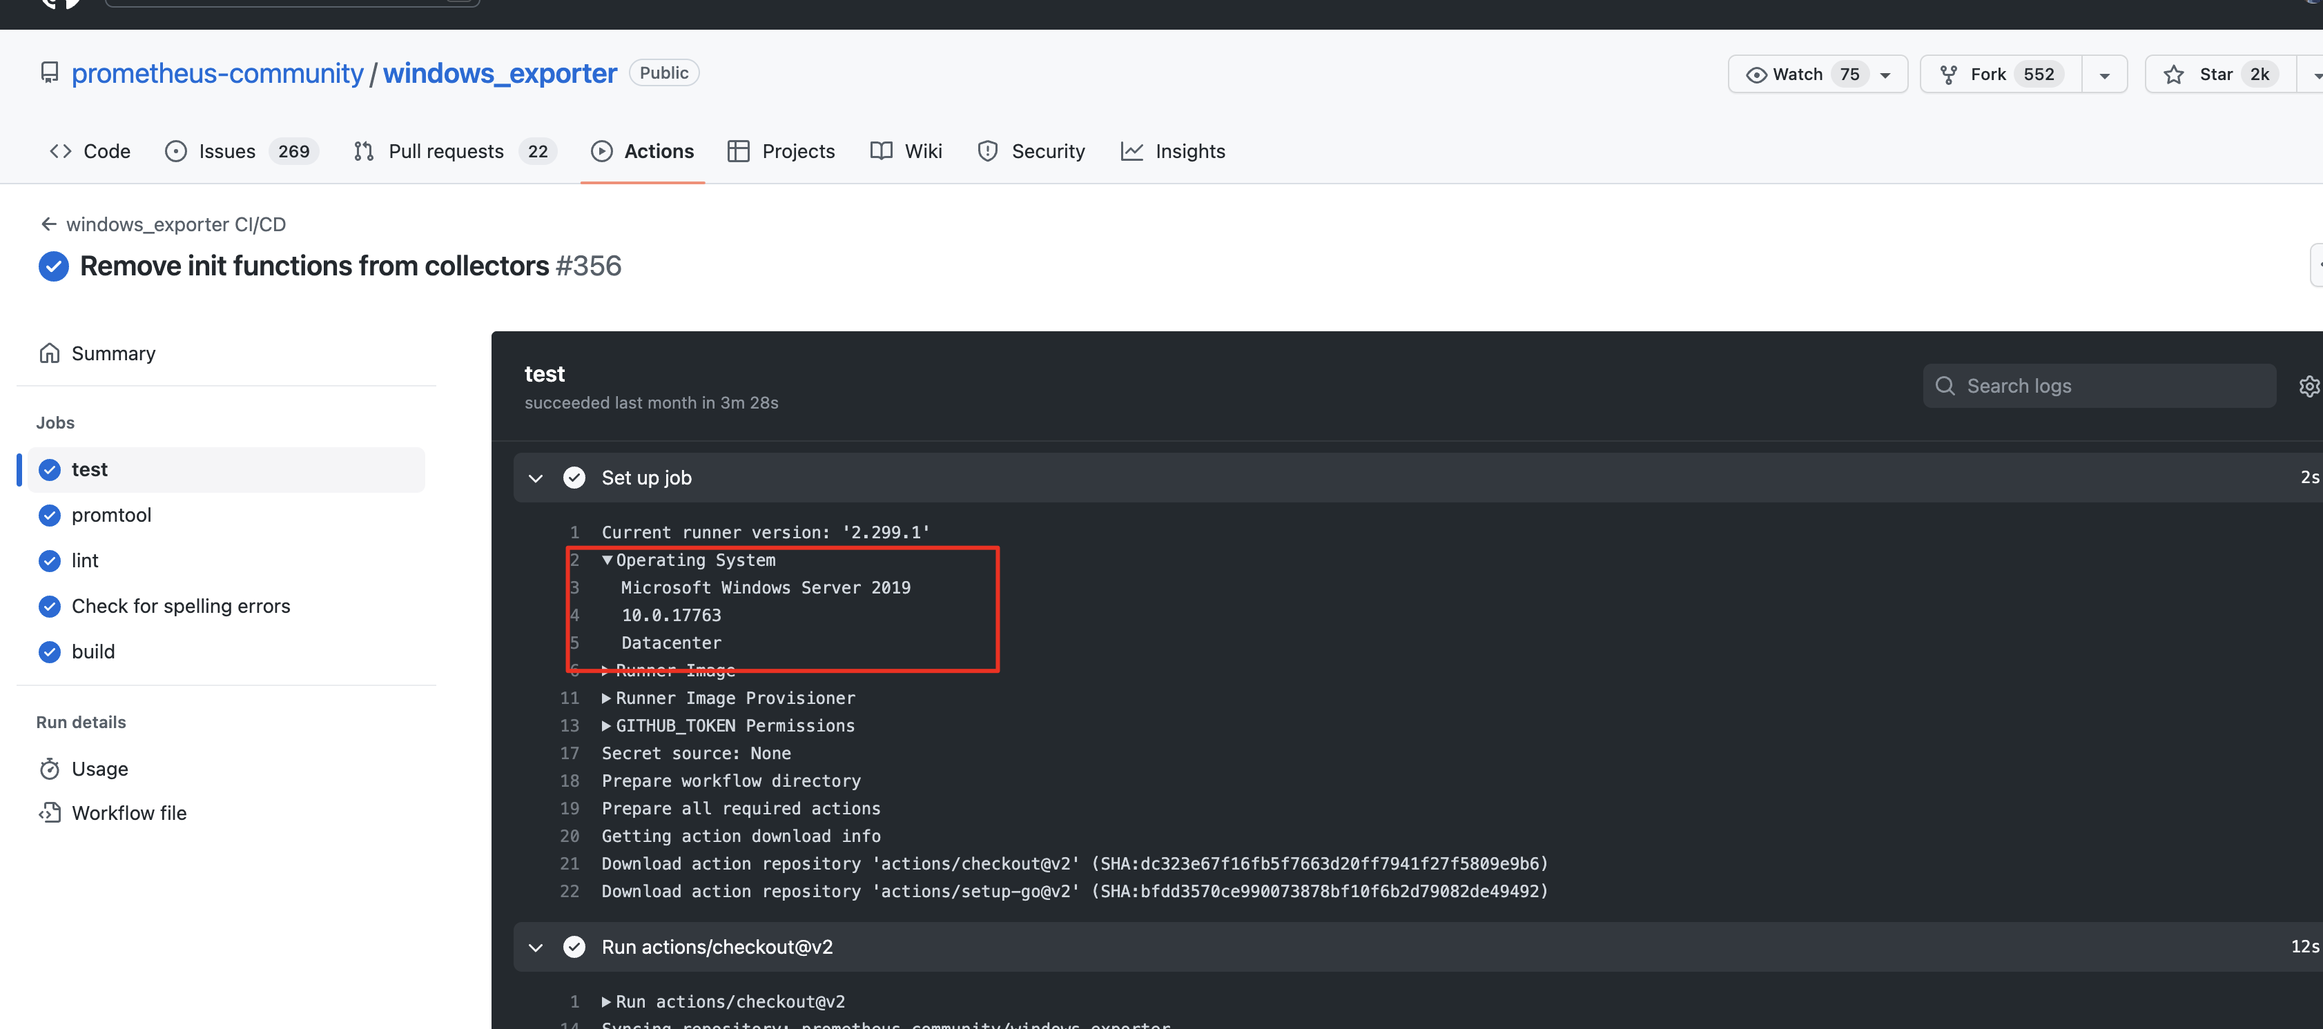Open the Watch dropdown arrow

click(x=1885, y=76)
